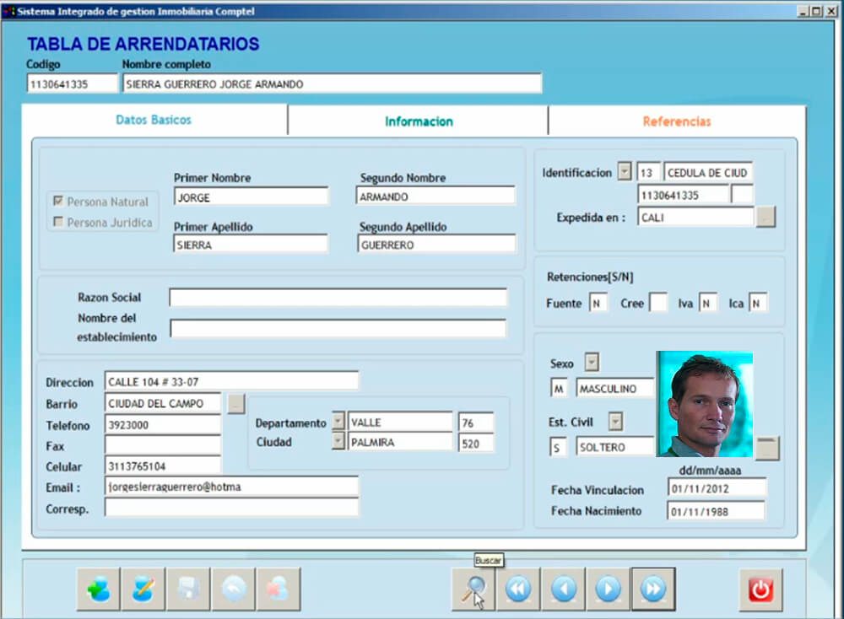Click the tenant photo thumbnail
Screen dimensions: 844x619
(x=705, y=404)
